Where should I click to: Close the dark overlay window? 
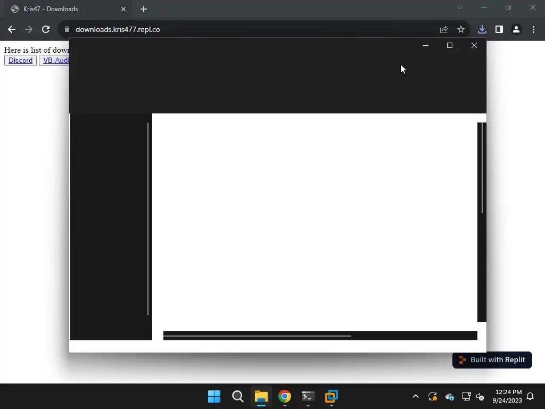(474, 46)
